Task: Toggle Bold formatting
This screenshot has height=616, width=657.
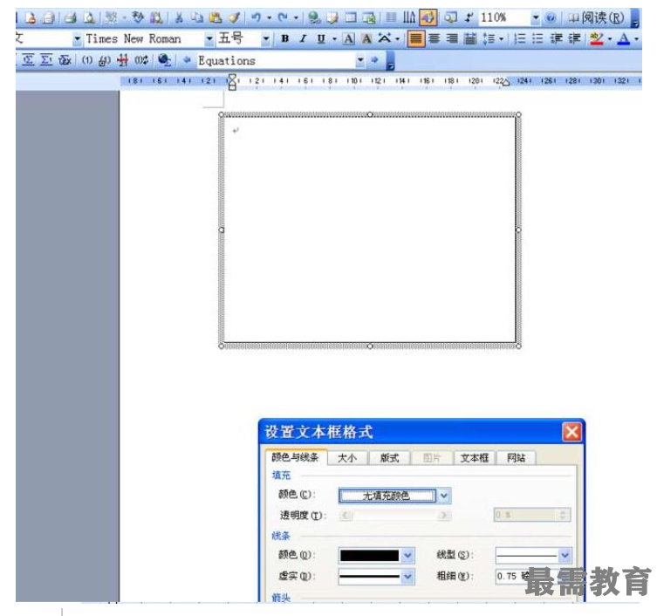Action: (285, 39)
